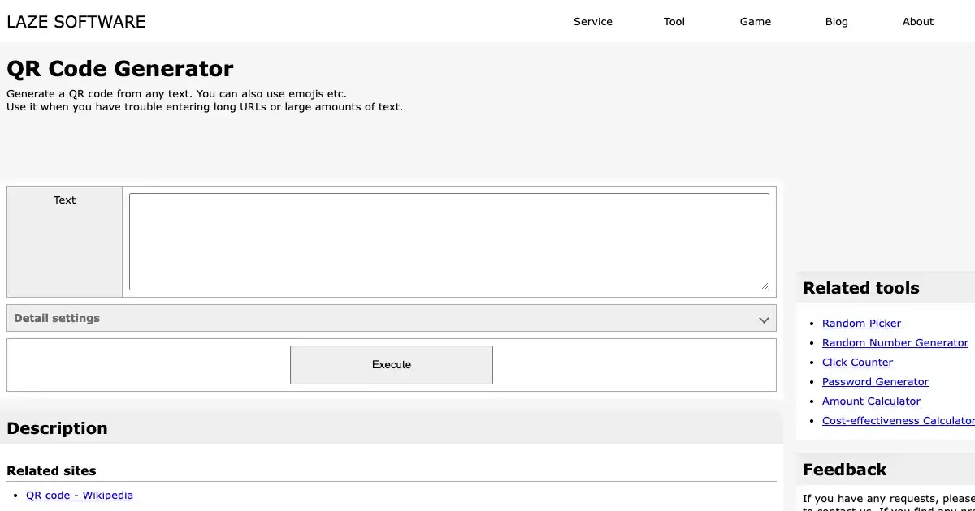Go to the Click Counter tool
Image resolution: width=975 pixels, height=511 pixels.
point(857,363)
